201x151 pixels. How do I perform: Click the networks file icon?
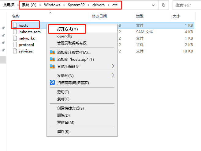click(15, 38)
